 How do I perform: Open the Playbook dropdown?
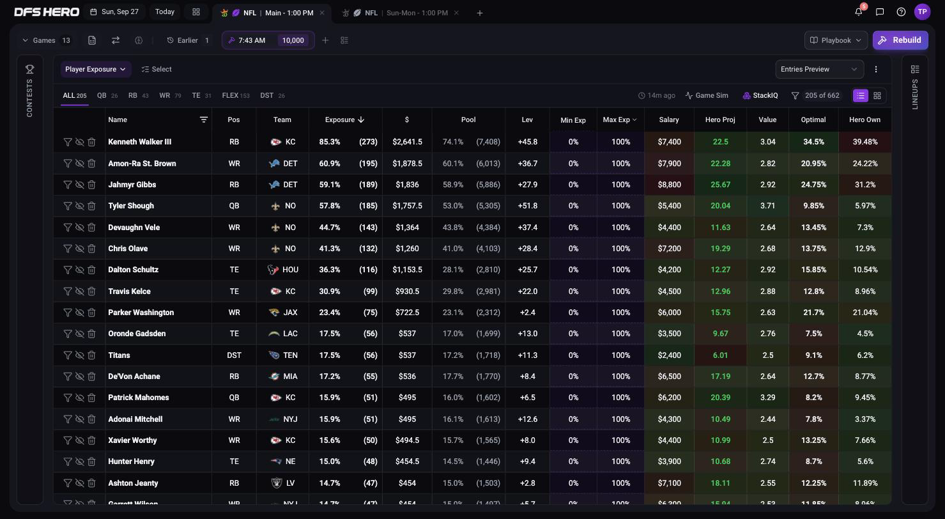pos(836,40)
